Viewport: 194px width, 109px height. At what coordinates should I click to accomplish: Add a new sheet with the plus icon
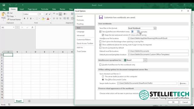click(29, 101)
